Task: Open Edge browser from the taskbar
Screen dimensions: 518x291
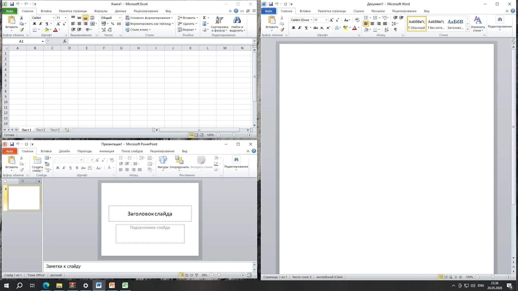Action: pyautogui.click(x=46, y=286)
